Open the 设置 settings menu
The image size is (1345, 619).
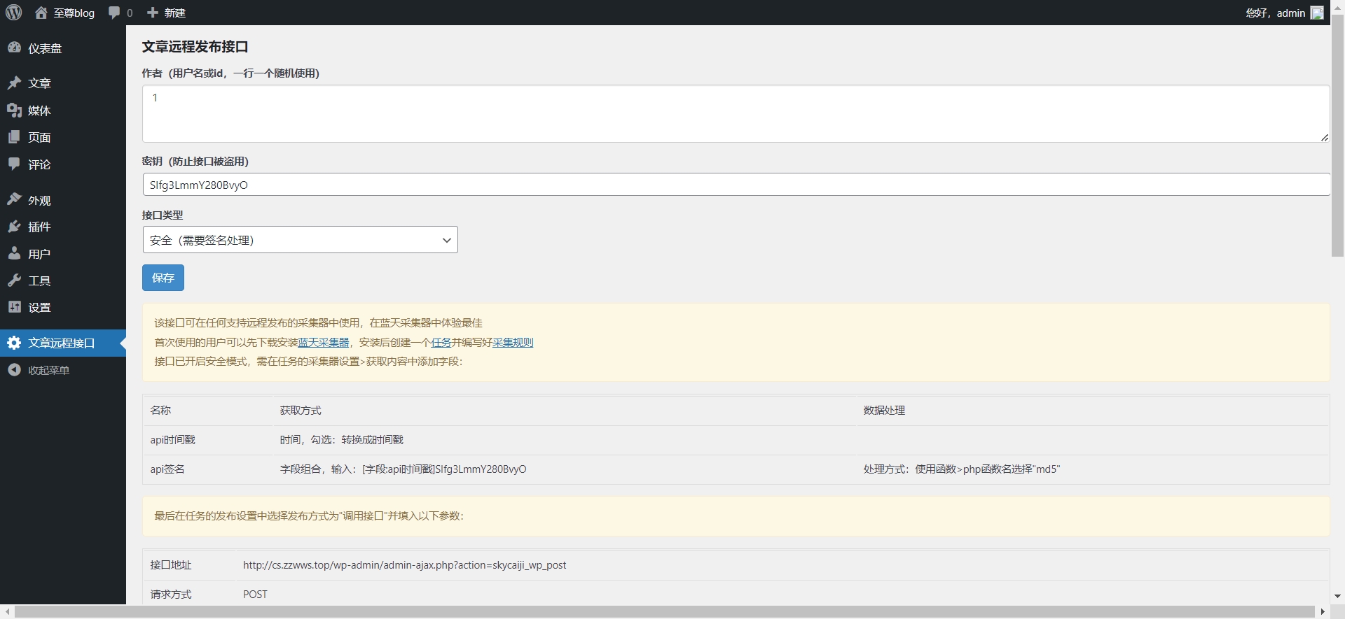[x=39, y=308]
